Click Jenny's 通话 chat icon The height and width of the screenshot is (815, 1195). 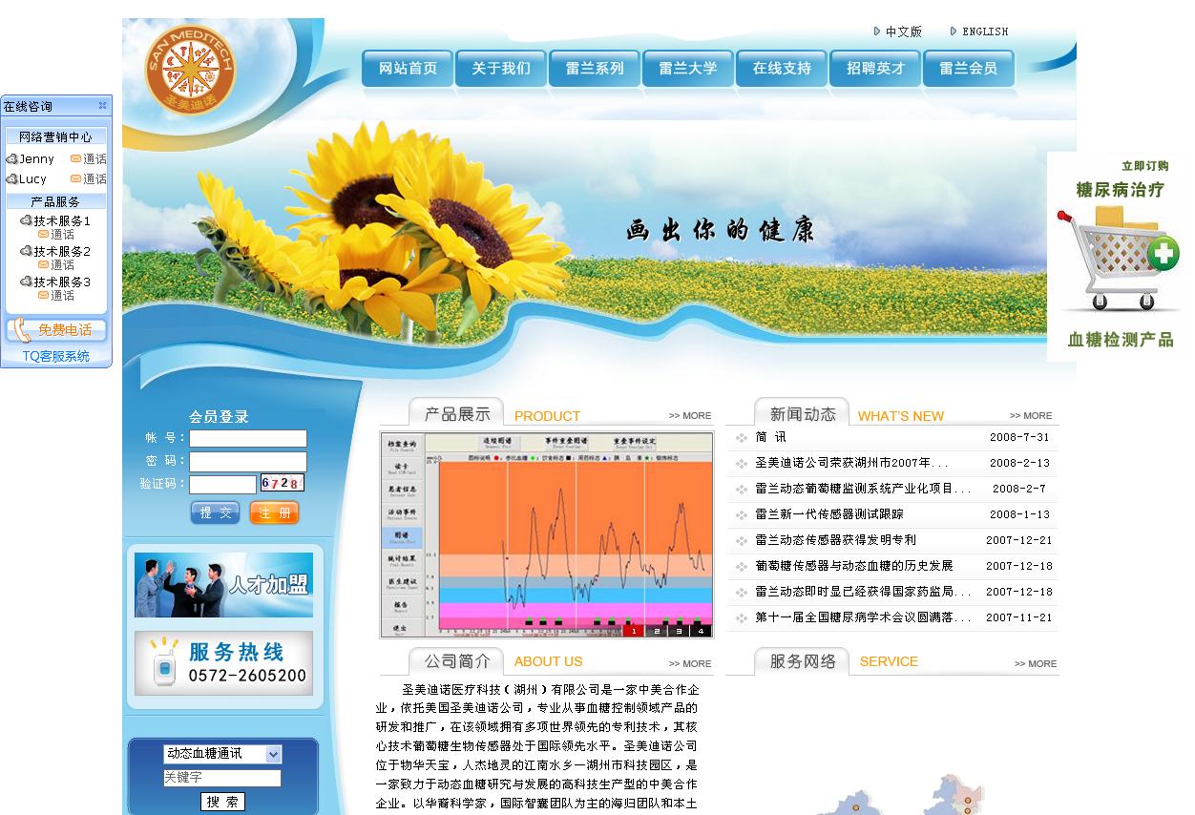(x=75, y=159)
